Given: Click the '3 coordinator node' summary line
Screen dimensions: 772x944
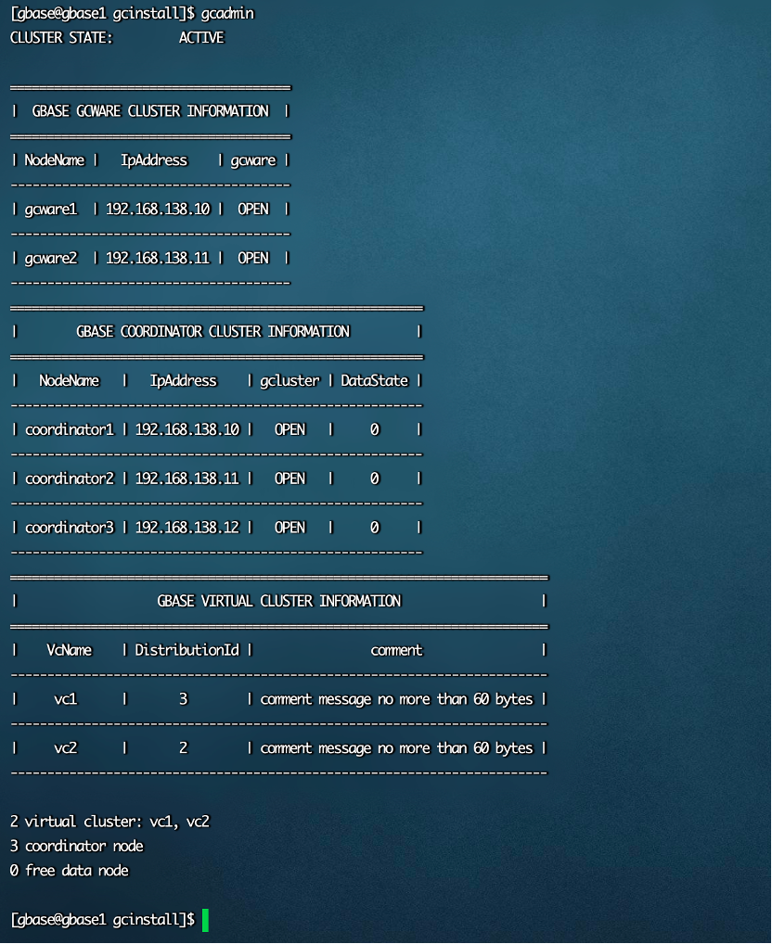Looking at the screenshot, I should tap(76, 847).
